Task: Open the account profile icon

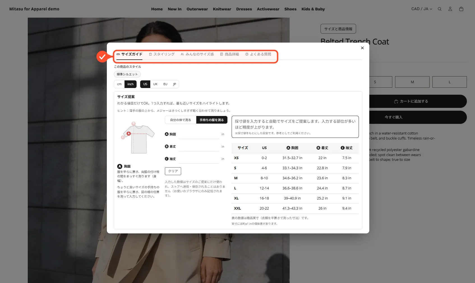Action: click(x=450, y=9)
